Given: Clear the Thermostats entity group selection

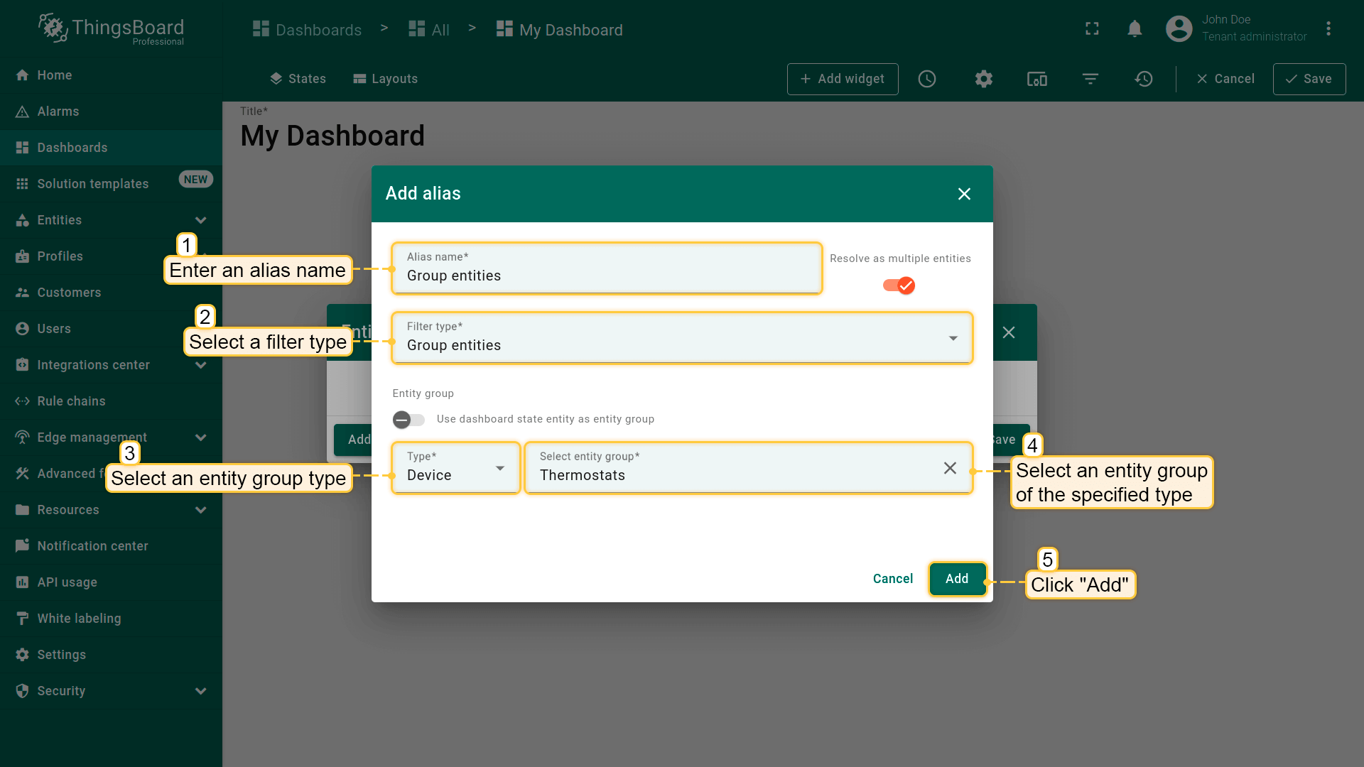Looking at the screenshot, I should tap(950, 468).
